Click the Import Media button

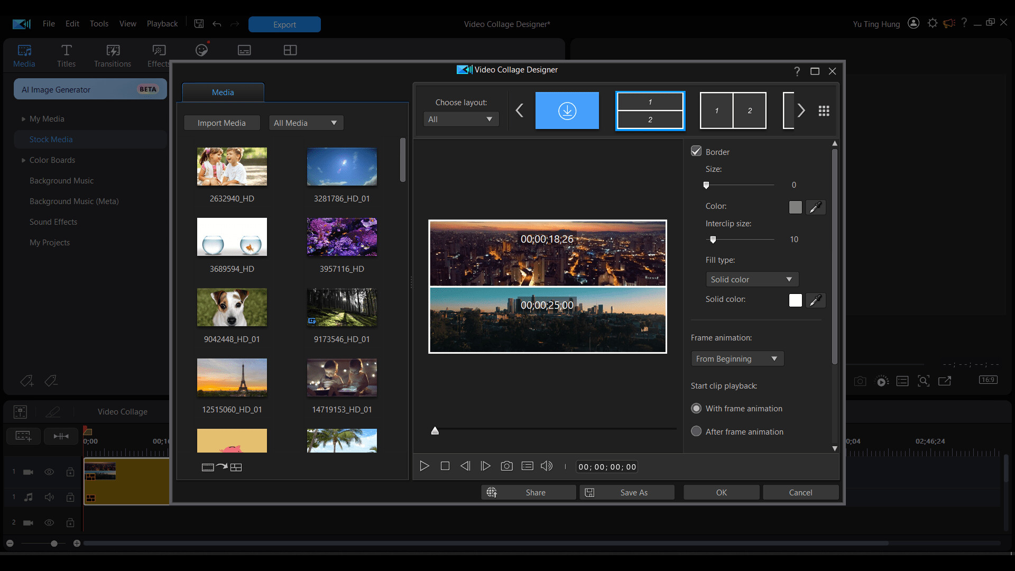(222, 122)
